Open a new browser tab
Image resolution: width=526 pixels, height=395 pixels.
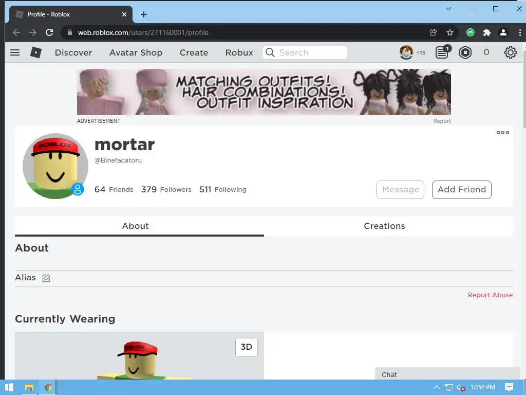(x=144, y=14)
